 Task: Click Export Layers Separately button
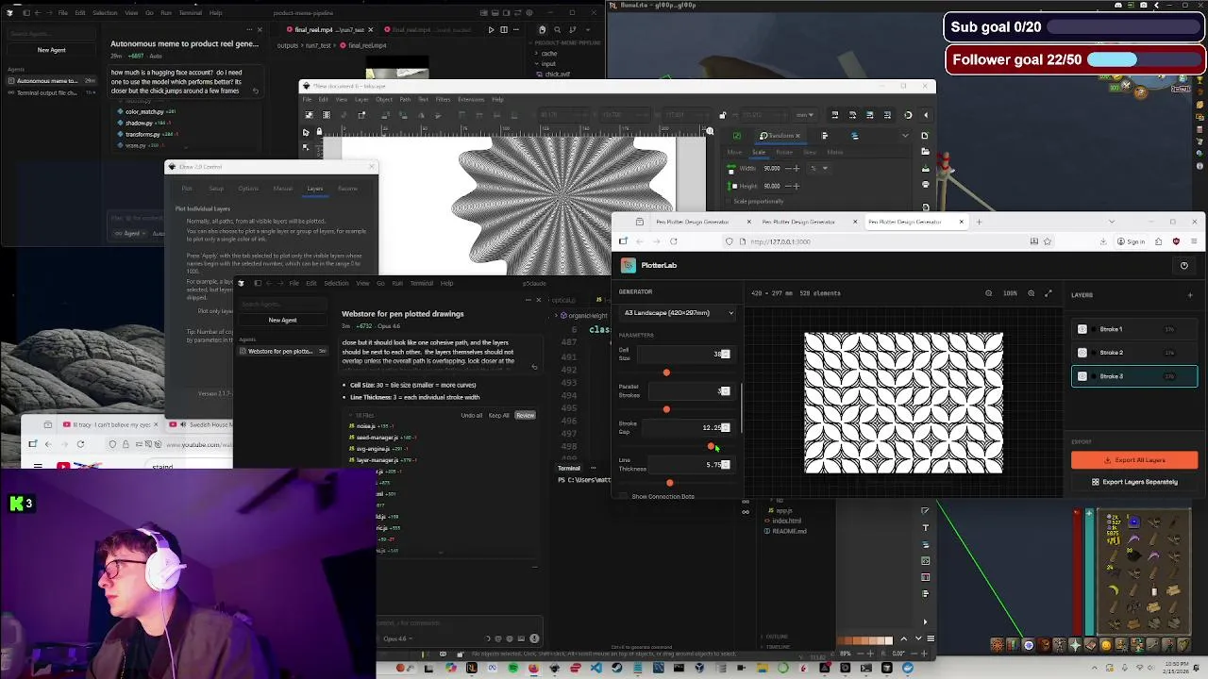[x=1134, y=482]
